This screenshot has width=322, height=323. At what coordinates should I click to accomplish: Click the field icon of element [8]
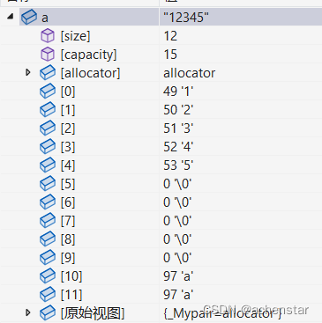tap(48, 239)
